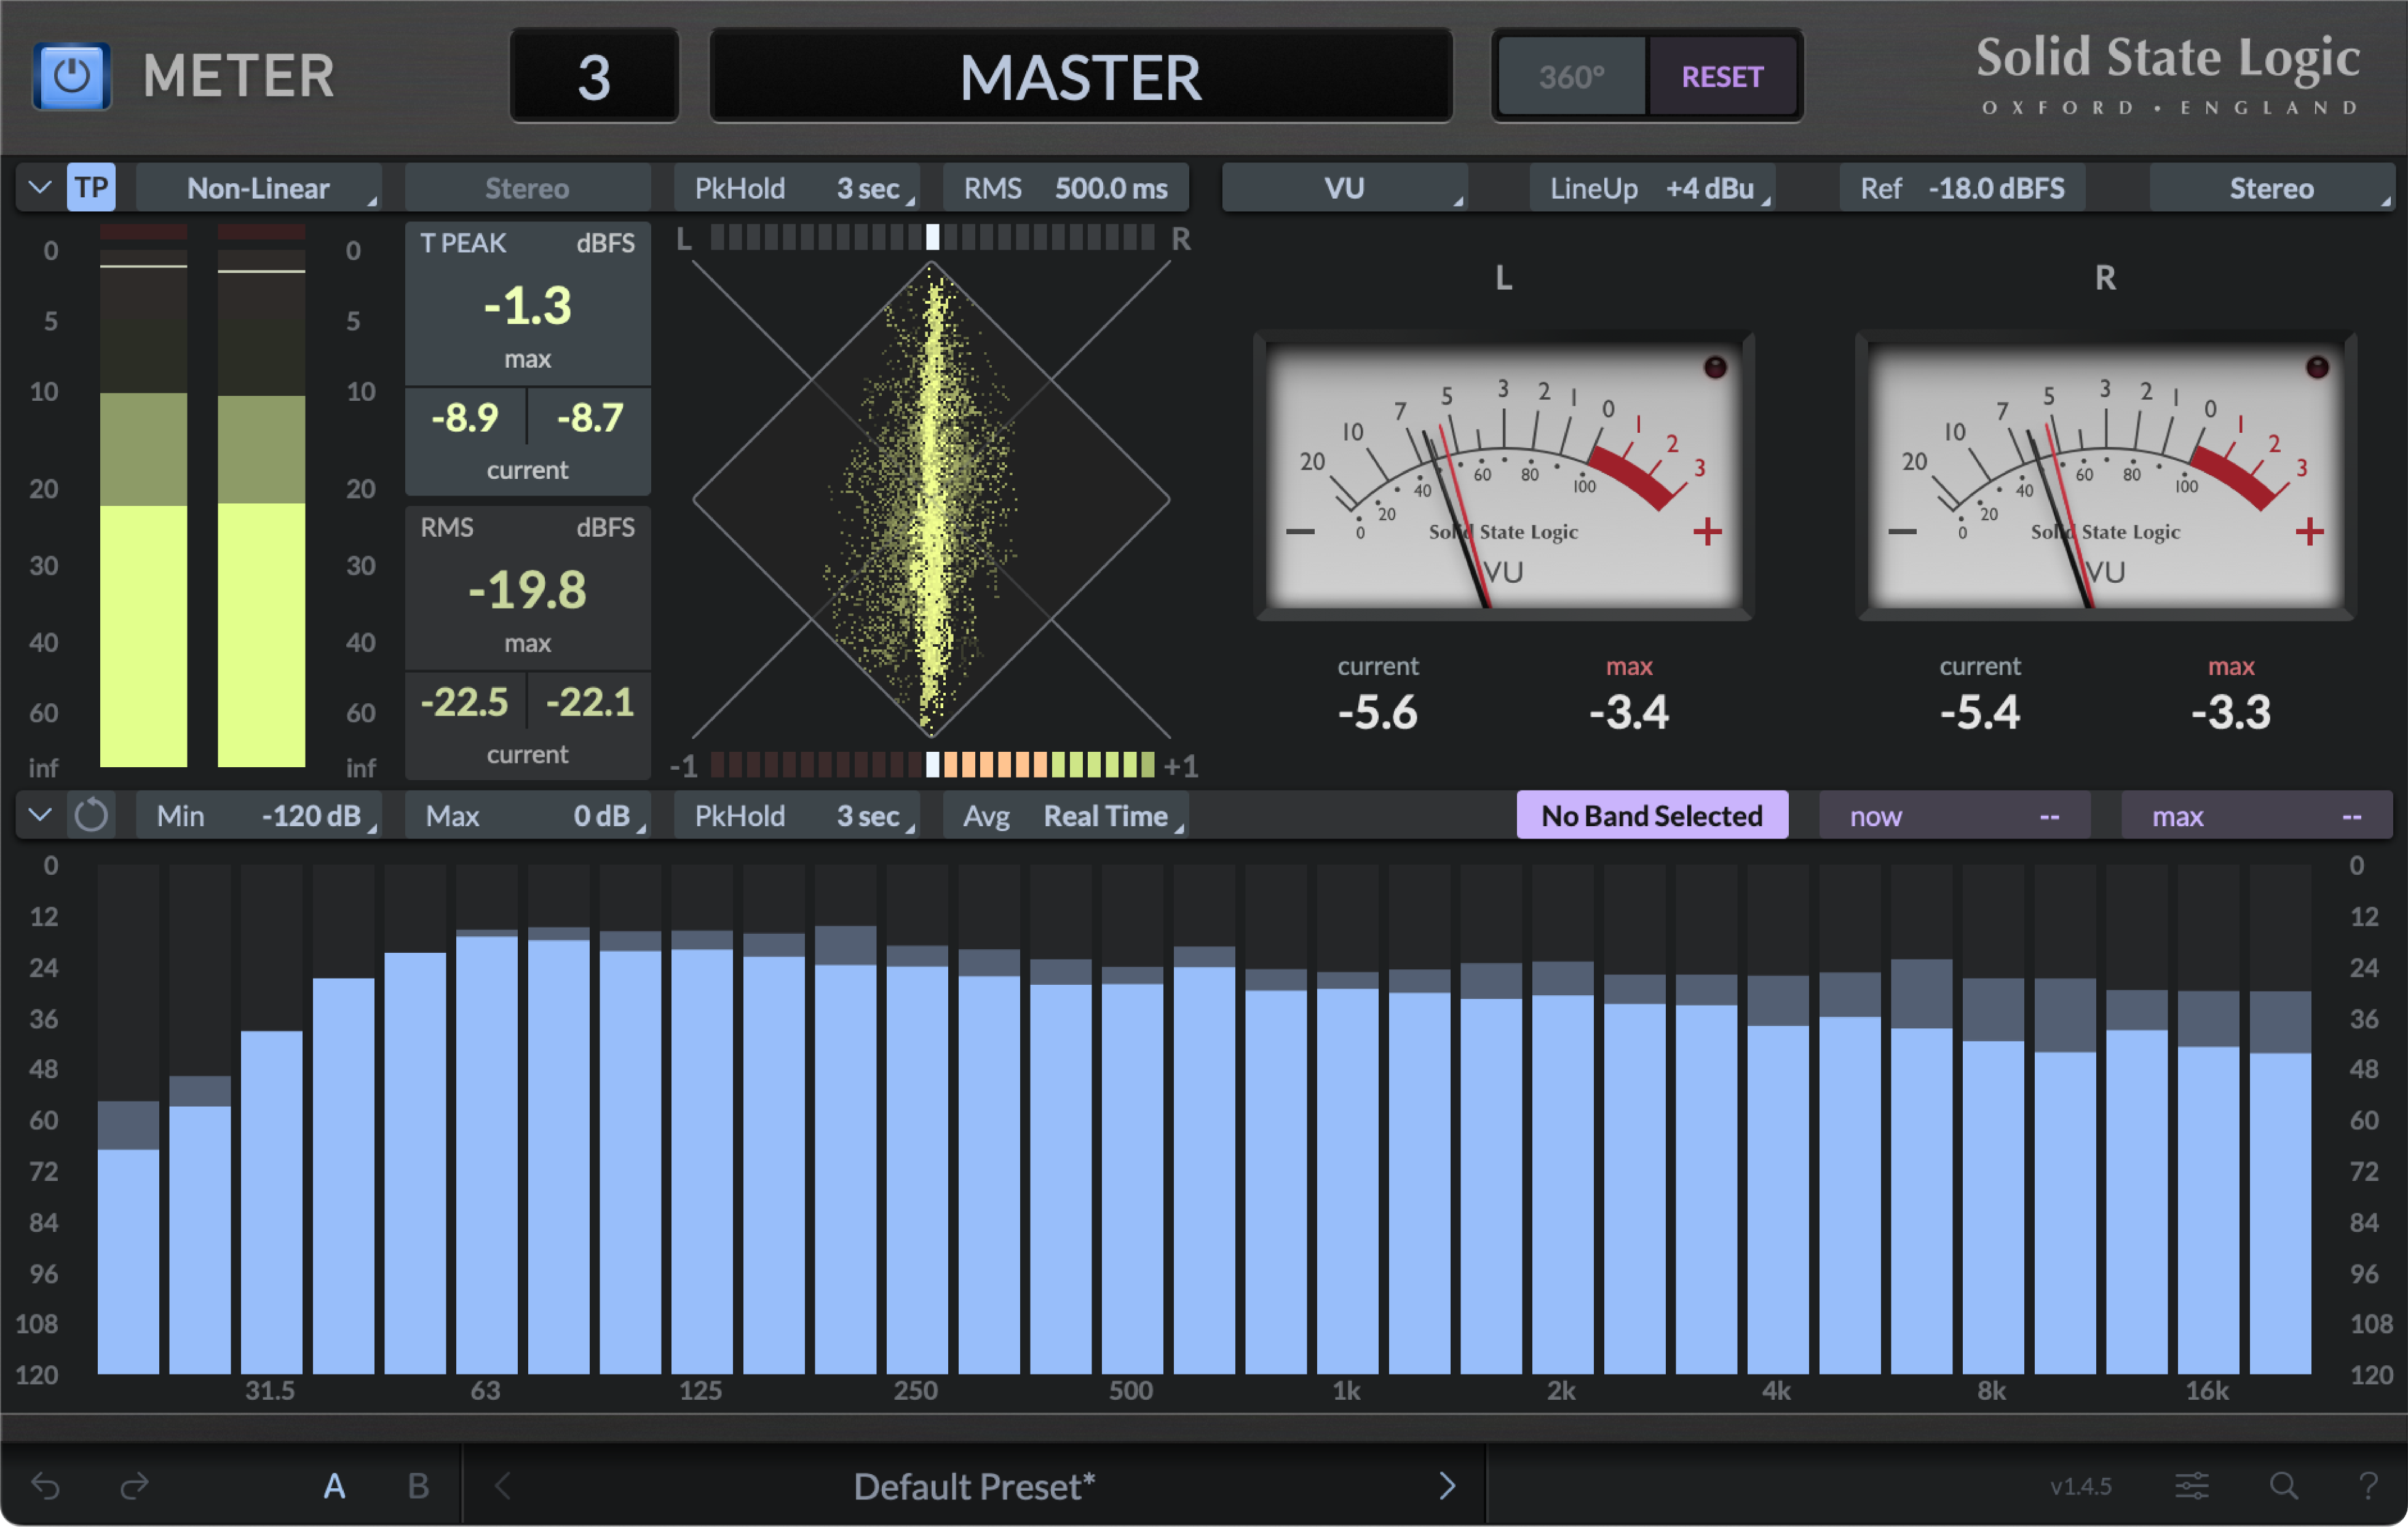Go to previous preset arrow
Image resolution: width=2408 pixels, height=1527 pixels.
point(503,1486)
